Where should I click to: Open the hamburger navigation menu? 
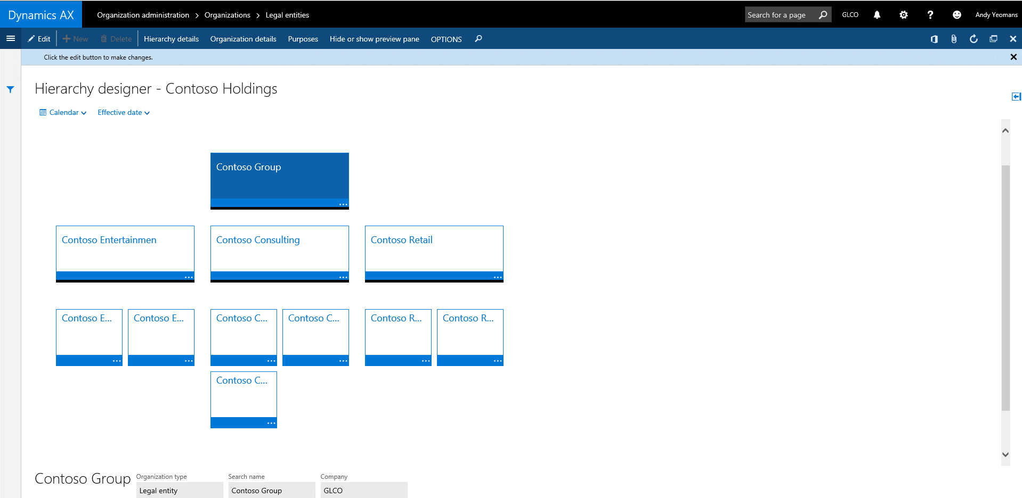coord(10,38)
